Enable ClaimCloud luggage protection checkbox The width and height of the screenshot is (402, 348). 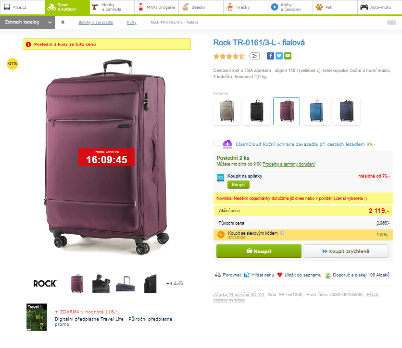pos(216,144)
